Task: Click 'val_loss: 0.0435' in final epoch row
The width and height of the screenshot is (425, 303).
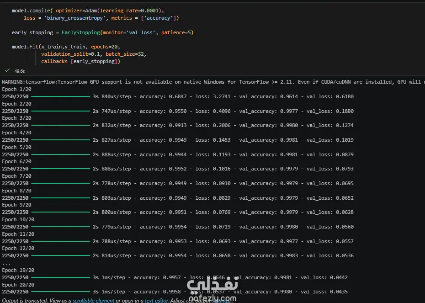Action: point(324,292)
